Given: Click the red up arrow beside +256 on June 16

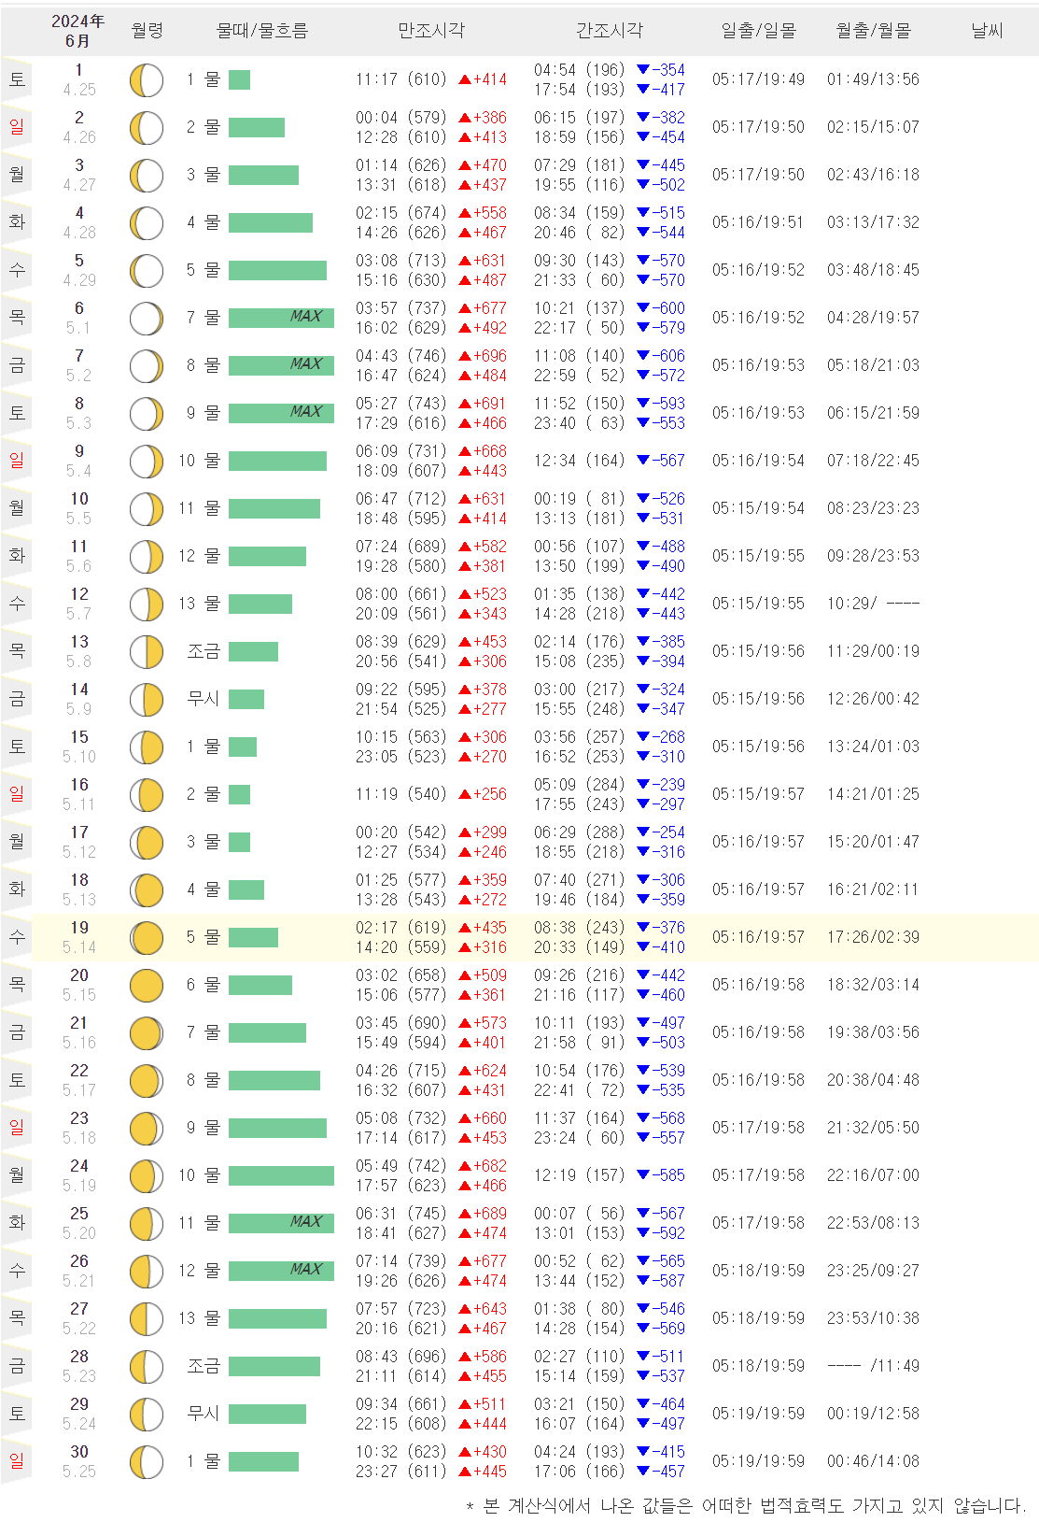Looking at the screenshot, I should point(465,795).
